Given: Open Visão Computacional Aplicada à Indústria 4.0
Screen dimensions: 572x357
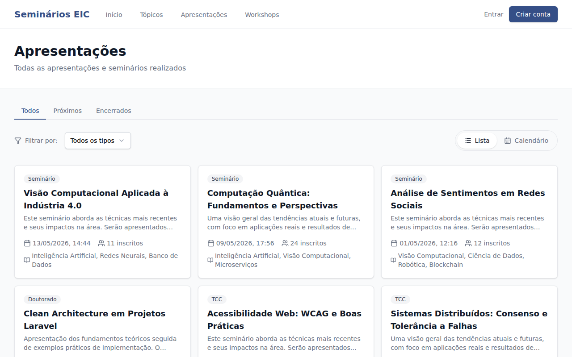Looking at the screenshot, I should tap(96, 199).
